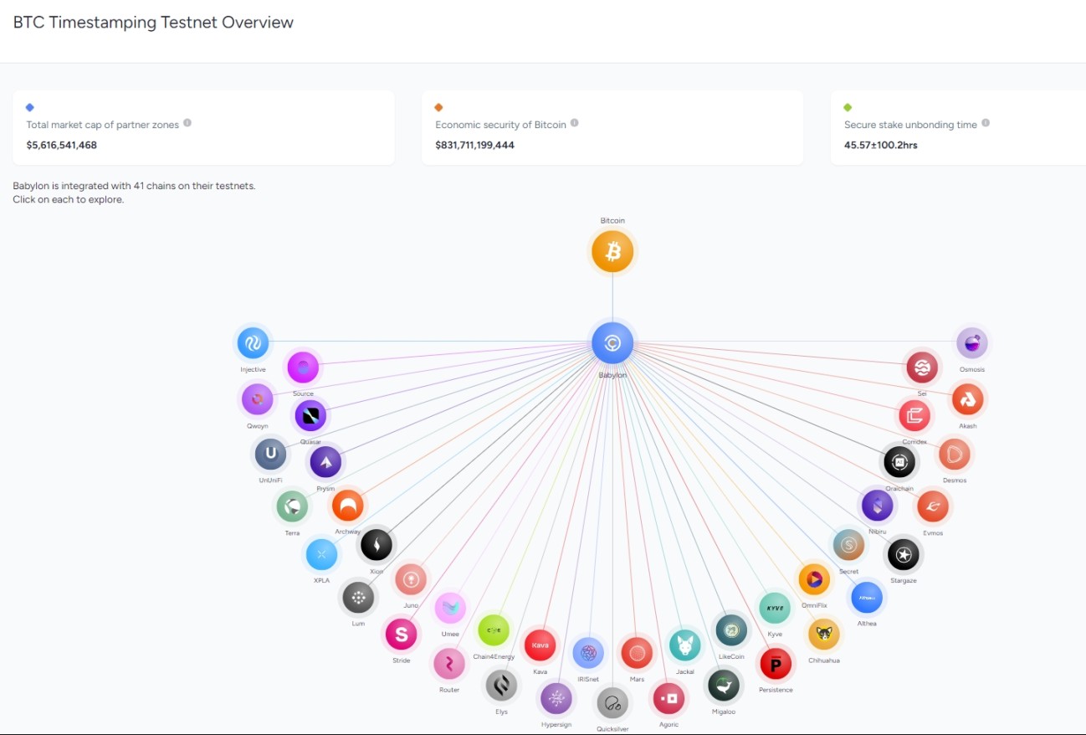Click the Lum chain node

(358, 598)
